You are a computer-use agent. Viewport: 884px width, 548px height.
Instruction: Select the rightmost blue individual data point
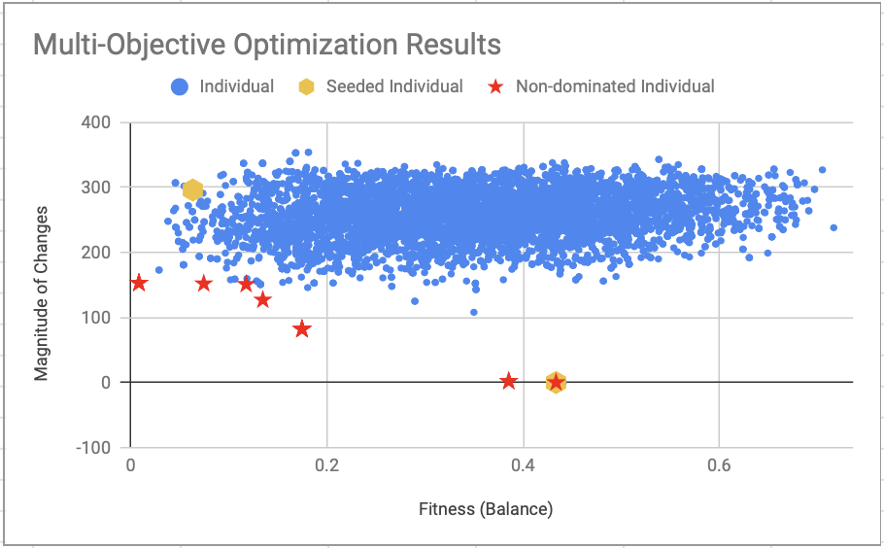point(833,228)
